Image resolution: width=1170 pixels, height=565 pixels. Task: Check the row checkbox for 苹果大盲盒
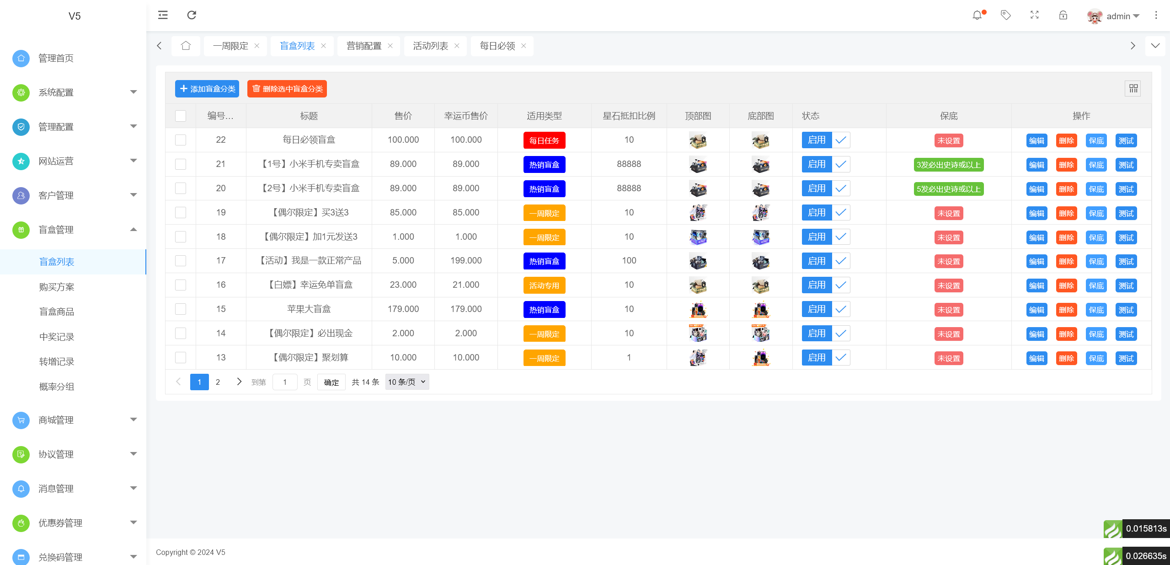click(181, 309)
